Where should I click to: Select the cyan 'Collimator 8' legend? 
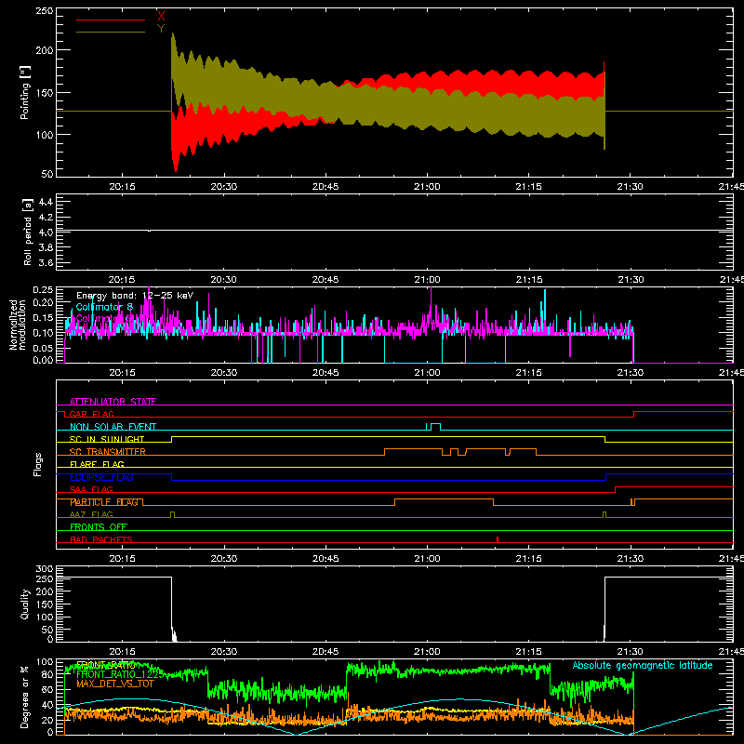click(x=104, y=307)
